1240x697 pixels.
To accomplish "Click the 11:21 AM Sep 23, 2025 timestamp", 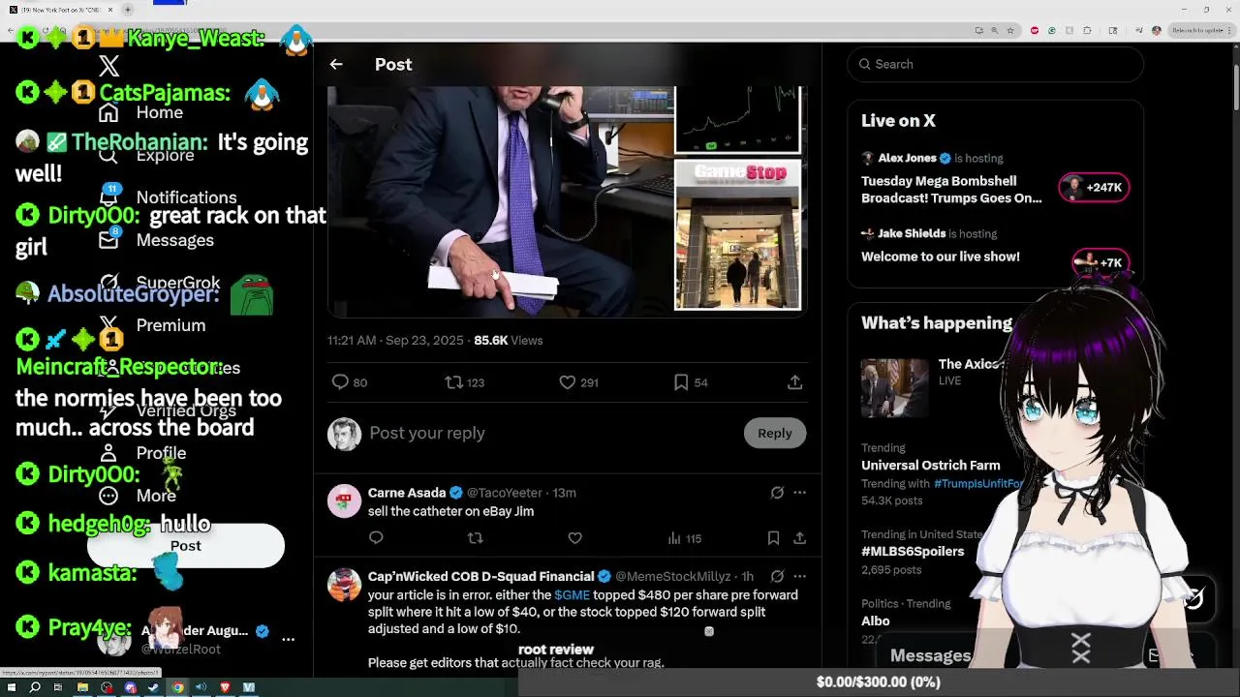I will click(x=395, y=341).
